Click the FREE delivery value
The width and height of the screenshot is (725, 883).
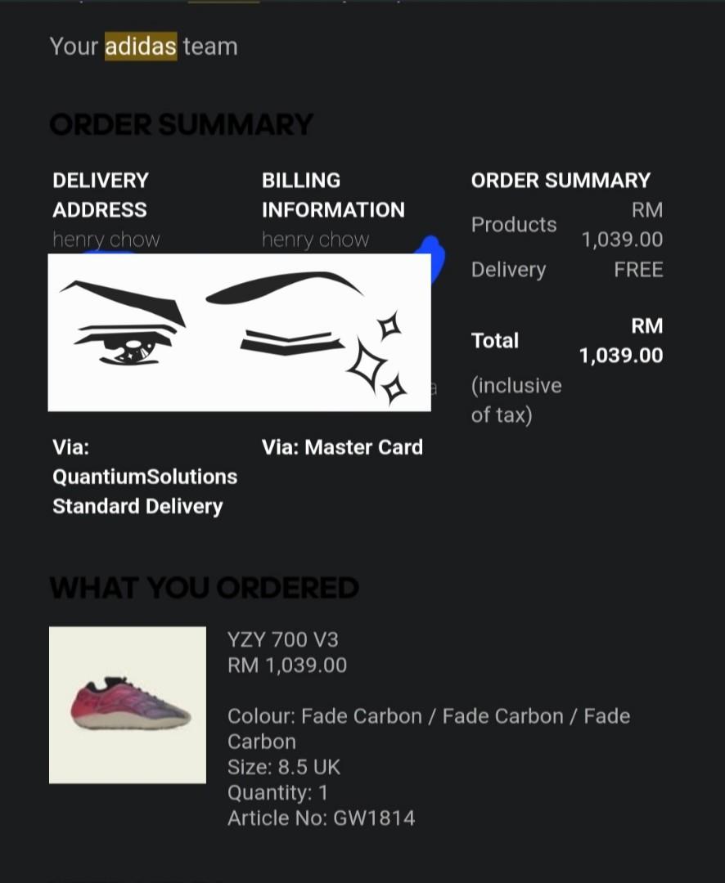tap(638, 269)
